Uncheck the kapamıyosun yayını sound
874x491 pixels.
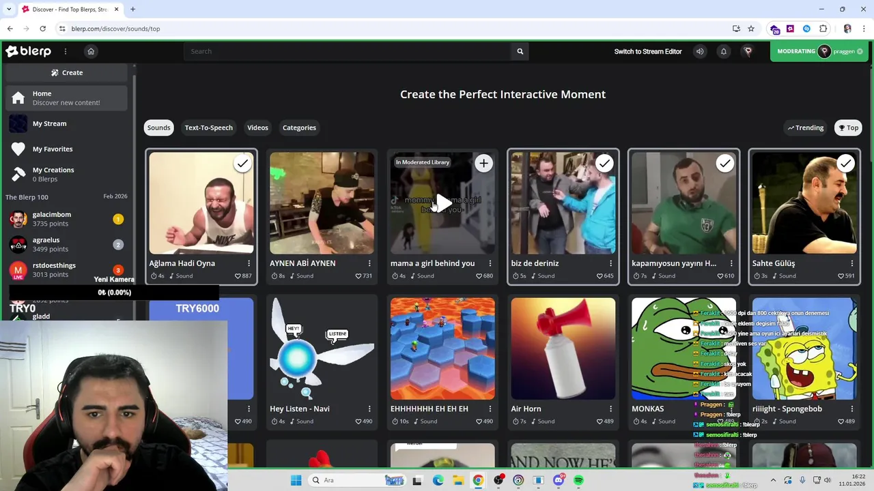tap(724, 164)
